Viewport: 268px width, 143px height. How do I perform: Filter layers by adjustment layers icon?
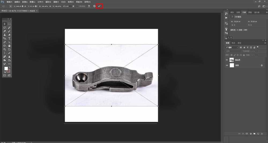[244, 47]
